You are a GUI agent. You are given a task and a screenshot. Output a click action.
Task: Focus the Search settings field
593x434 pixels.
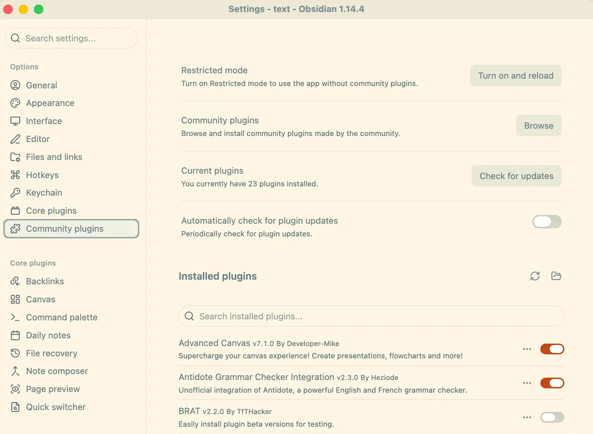tap(71, 38)
